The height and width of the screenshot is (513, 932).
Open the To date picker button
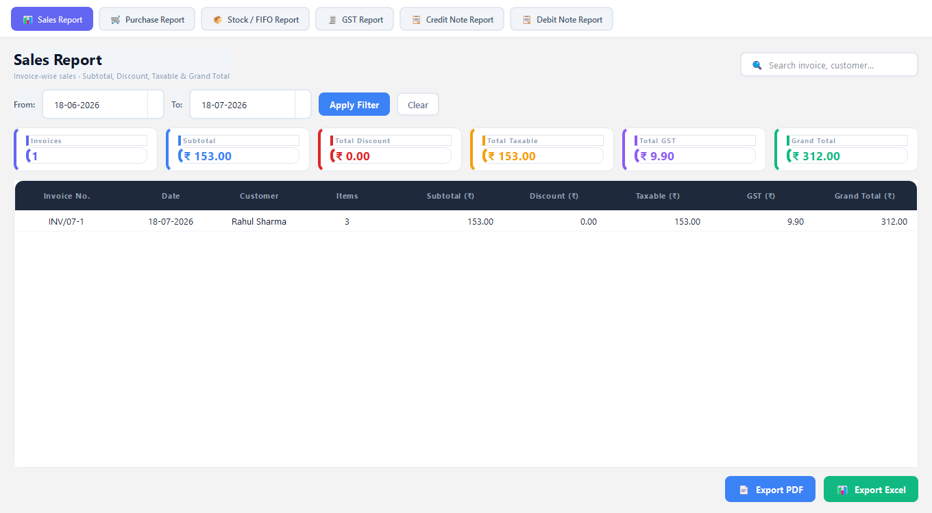[x=303, y=105]
